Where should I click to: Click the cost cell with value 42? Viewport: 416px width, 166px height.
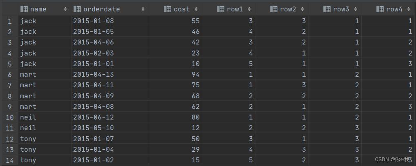(175, 42)
